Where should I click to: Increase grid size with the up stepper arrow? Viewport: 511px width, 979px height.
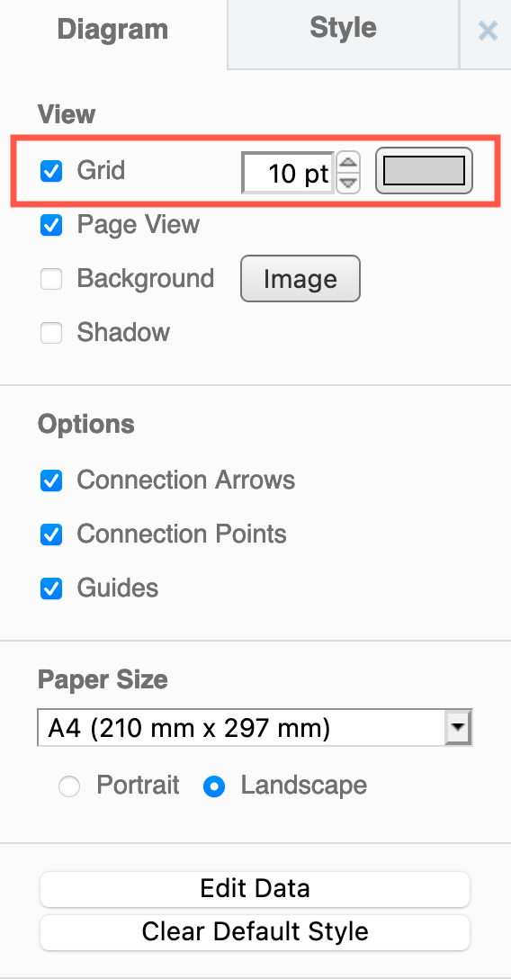(348, 163)
